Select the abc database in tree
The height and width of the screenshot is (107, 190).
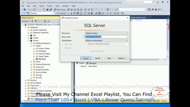coord(34,35)
